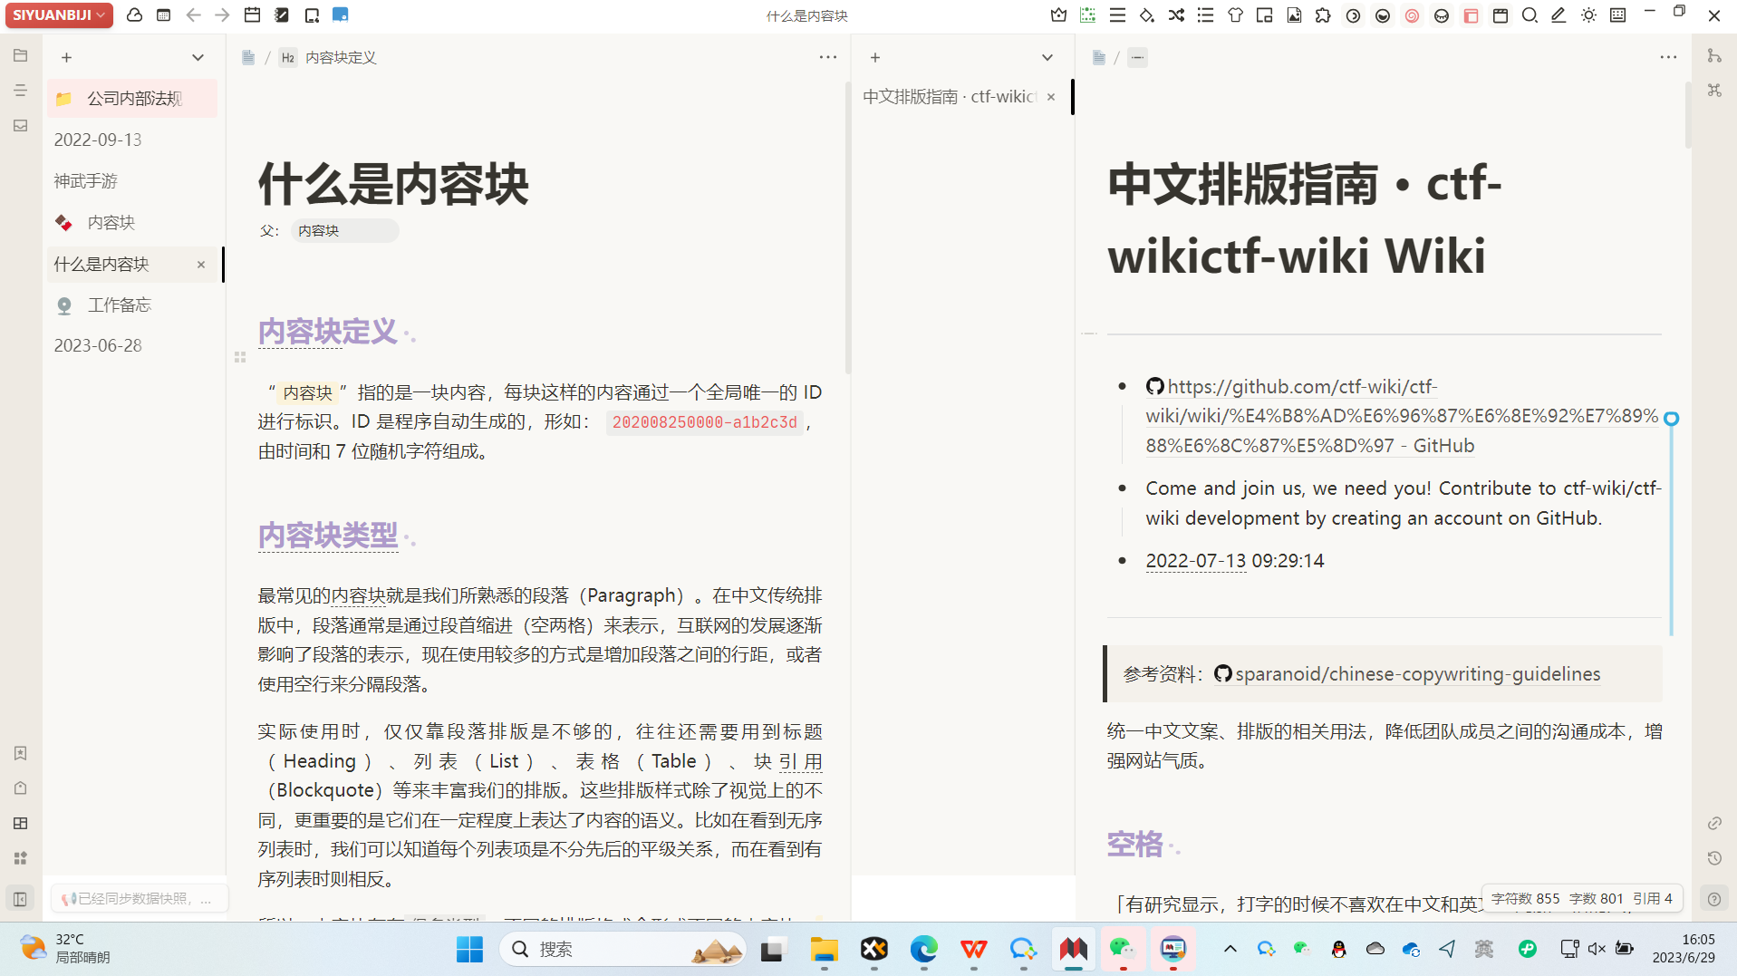
Task: Toggle read-only mode pencil icon
Action: click(1558, 15)
